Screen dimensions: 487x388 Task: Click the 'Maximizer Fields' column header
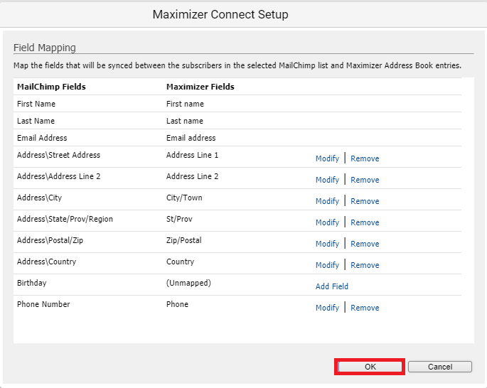point(200,87)
